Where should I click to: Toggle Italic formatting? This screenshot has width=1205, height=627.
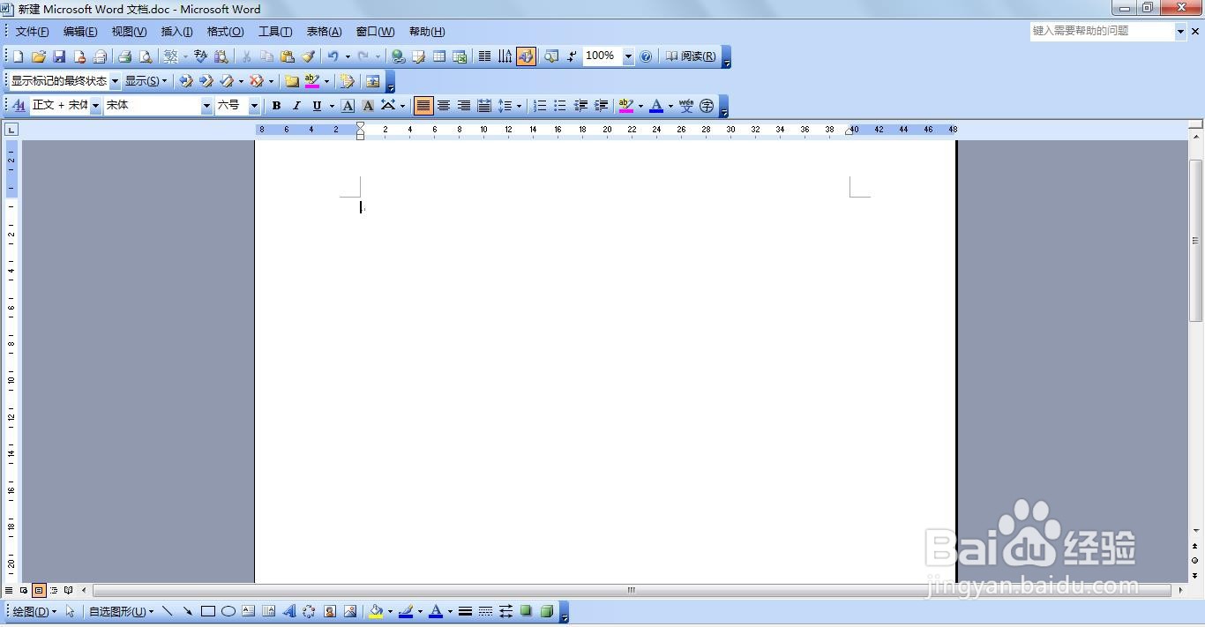coord(296,106)
